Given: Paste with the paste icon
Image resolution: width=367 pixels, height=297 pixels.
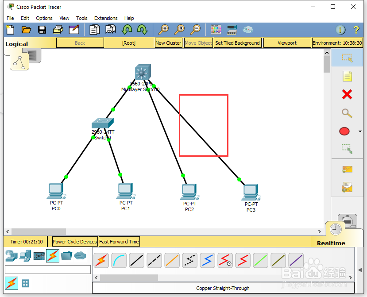Looking at the screenshot, I should [111, 30].
